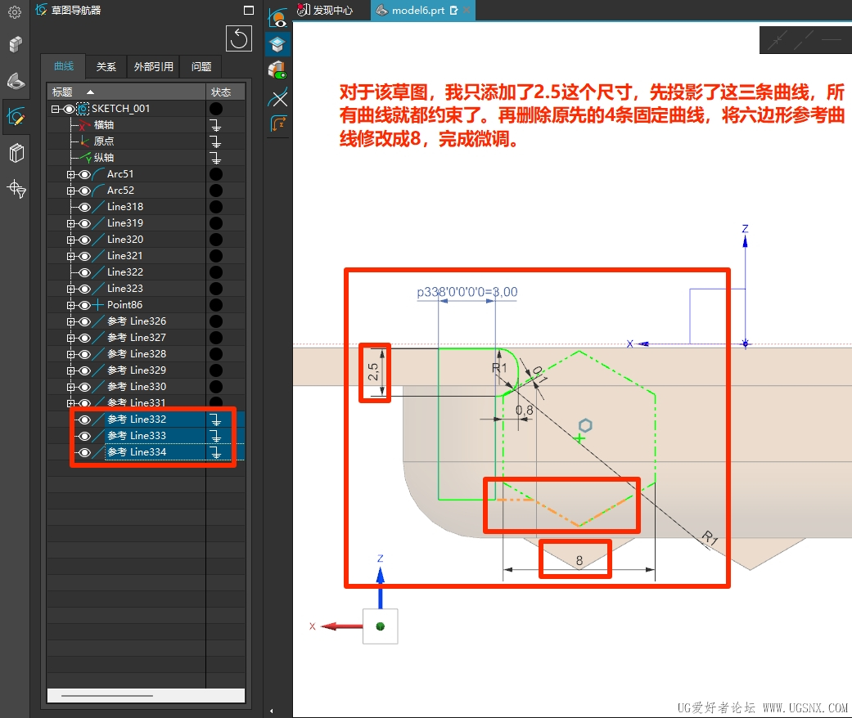Select the 参考 Line334 tree row
The image size is (852, 718).
click(x=158, y=452)
